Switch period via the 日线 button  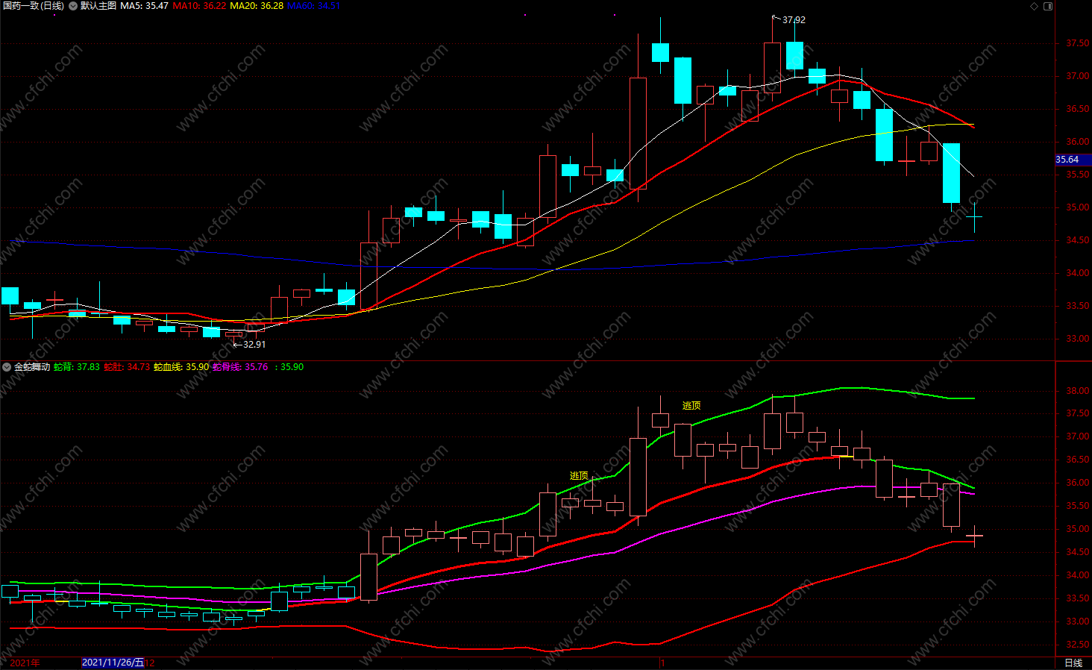(x=1073, y=663)
